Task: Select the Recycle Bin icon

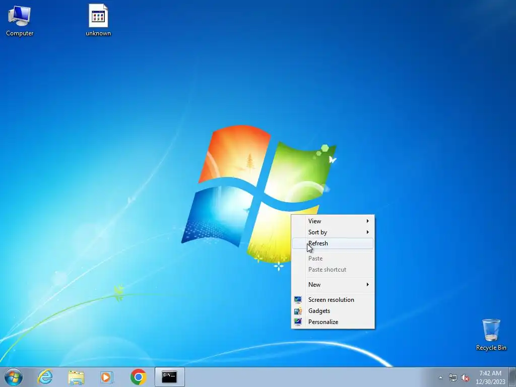Action: [491, 335]
